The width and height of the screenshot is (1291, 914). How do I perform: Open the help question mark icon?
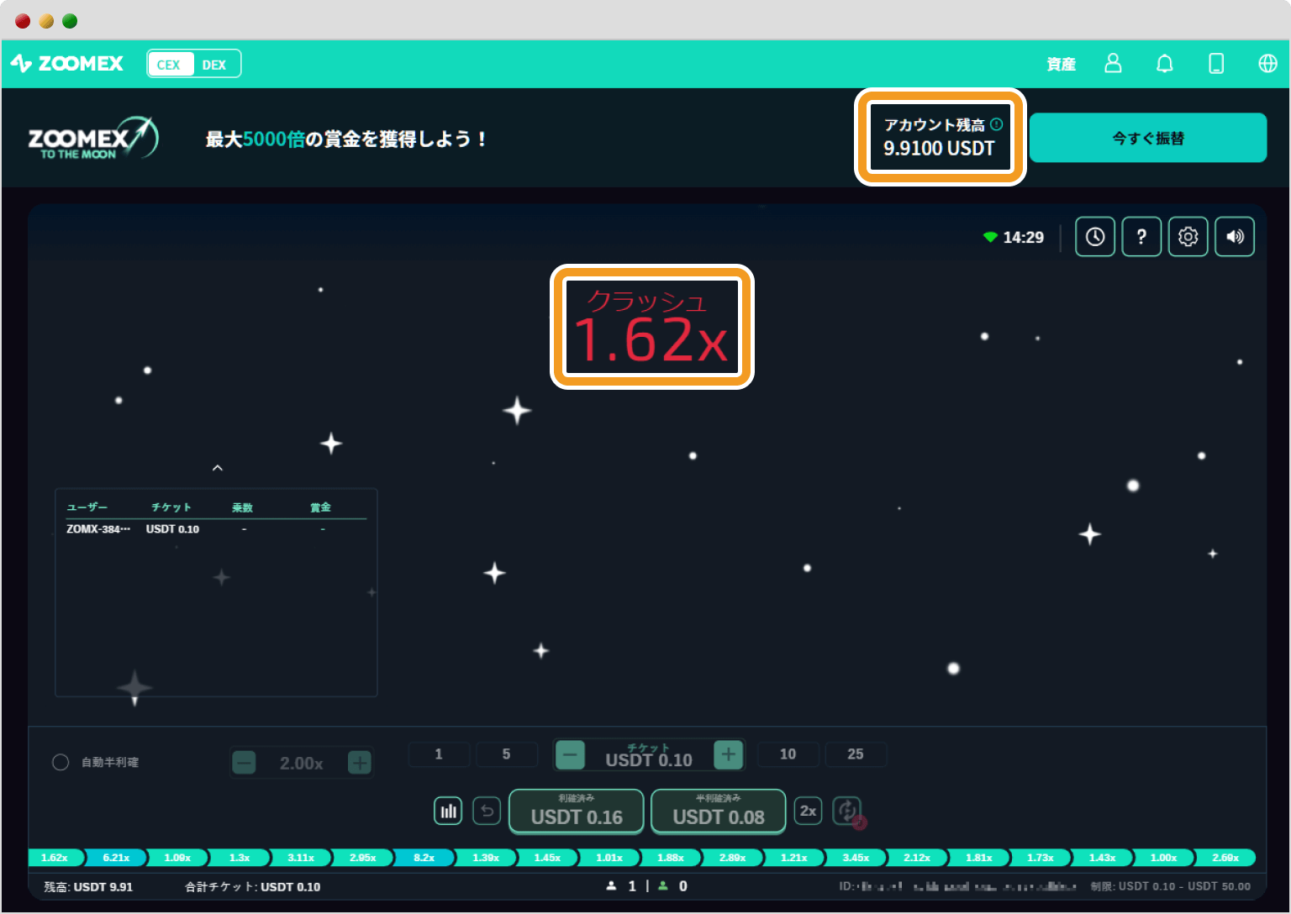1141,236
